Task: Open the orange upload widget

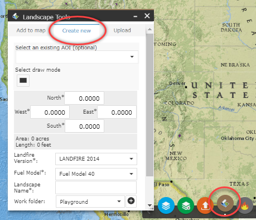Action: tap(205, 205)
